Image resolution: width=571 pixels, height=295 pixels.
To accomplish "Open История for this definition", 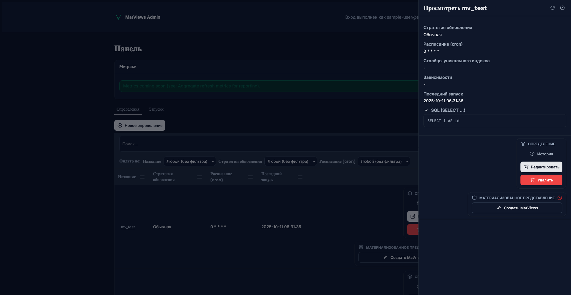I will [541, 154].
